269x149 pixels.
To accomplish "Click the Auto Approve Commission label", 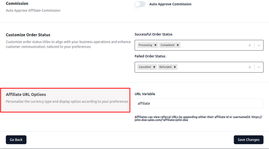I will point(170,4).
